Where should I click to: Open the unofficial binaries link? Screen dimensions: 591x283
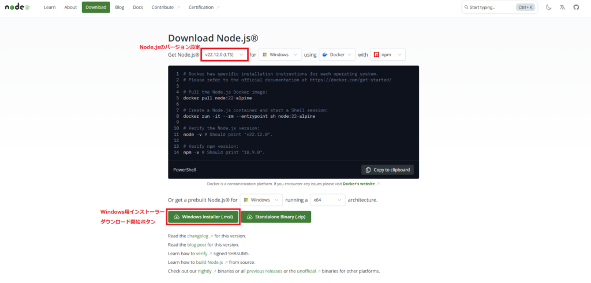coord(309,271)
